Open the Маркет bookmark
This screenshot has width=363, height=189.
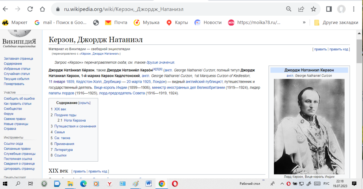[x=15, y=22]
